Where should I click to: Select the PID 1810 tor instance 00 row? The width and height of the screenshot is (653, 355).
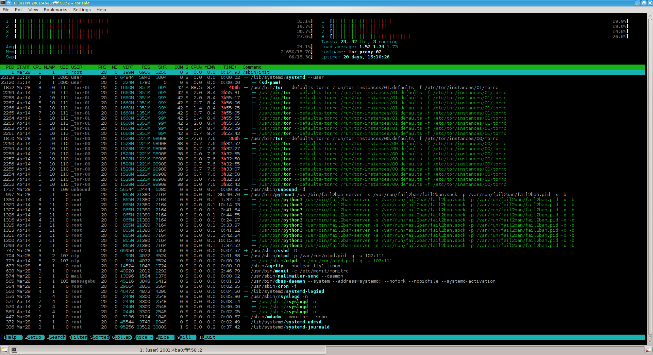pos(323,138)
